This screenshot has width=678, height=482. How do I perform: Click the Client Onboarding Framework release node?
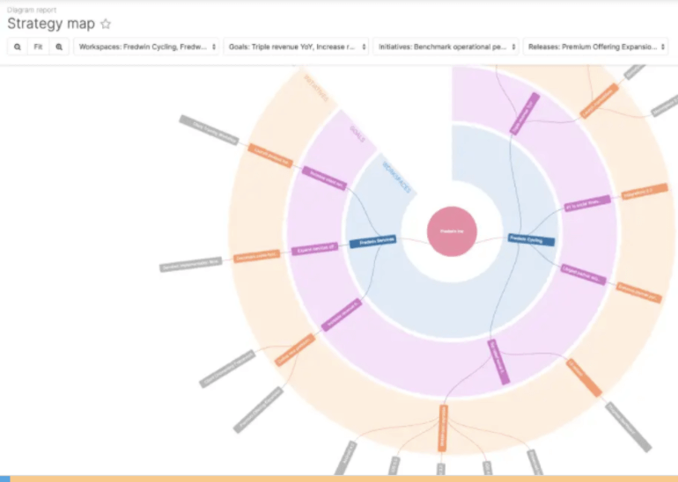click(227, 369)
